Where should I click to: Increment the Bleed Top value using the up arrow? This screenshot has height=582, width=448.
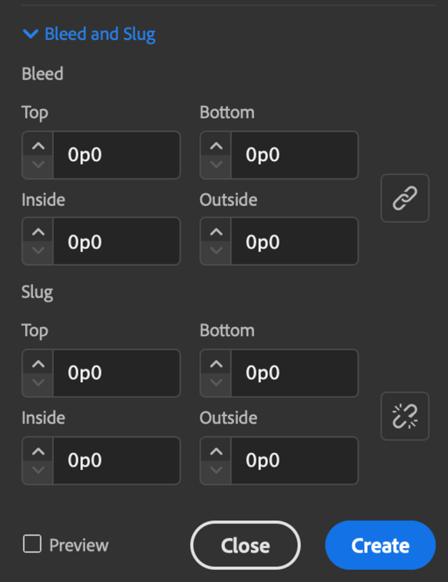click(37, 146)
